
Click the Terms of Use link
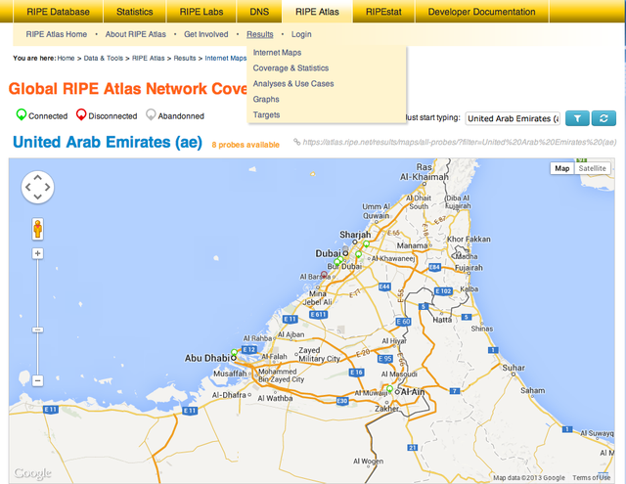point(591,477)
